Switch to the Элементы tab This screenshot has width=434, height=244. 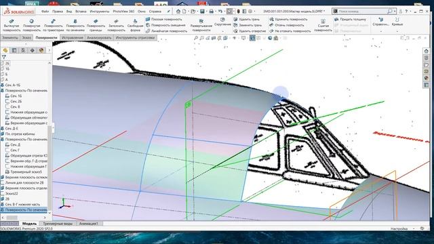coord(10,38)
